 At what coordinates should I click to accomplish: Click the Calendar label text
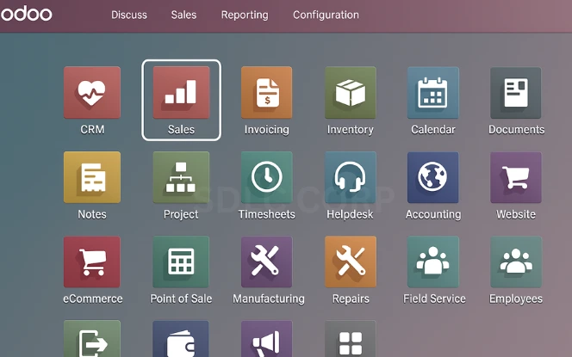click(433, 129)
